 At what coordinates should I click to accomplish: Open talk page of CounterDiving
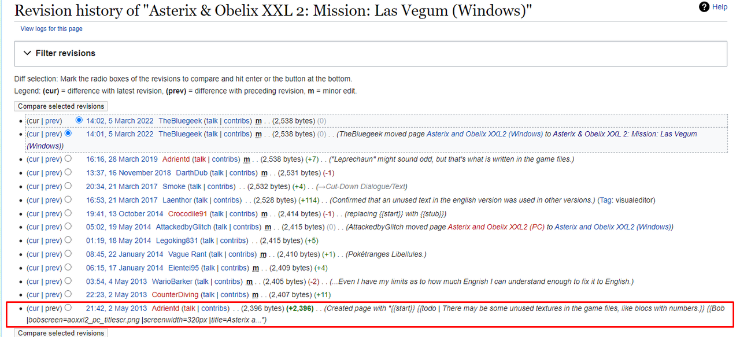coord(208,295)
